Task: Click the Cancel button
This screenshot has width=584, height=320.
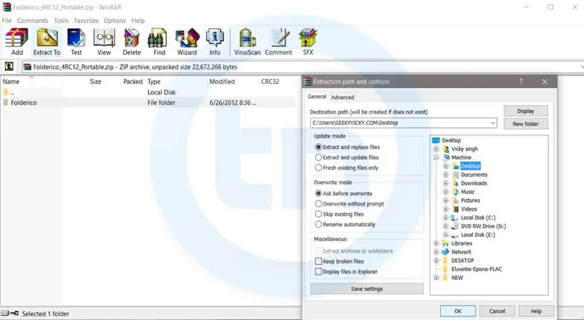Action: [497, 311]
